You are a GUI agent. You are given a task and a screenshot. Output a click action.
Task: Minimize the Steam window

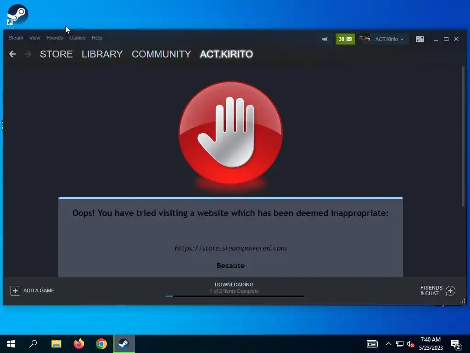(x=436, y=39)
